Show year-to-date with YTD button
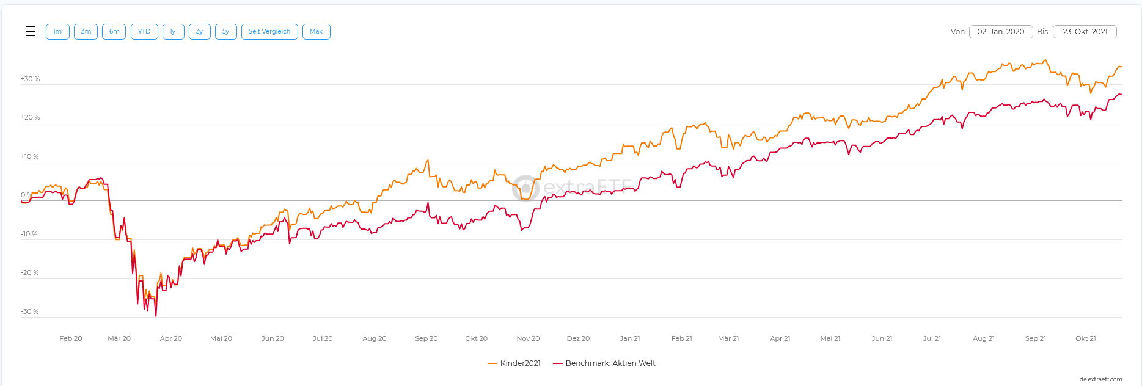This screenshot has height=386, width=1142. coord(144,32)
